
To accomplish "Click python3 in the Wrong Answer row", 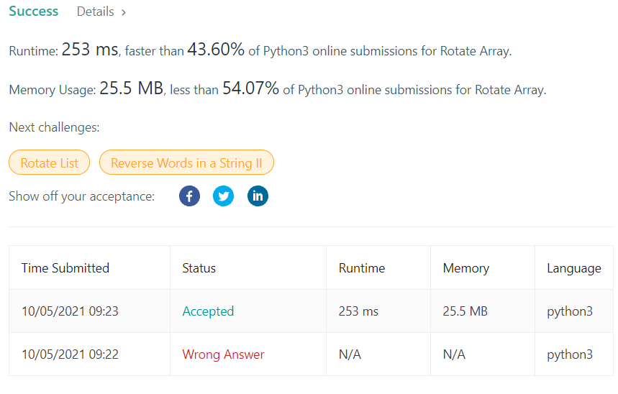I will coord(570,354).
